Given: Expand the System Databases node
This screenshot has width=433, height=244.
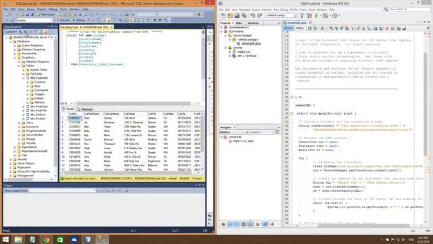Looking at the screenshot, I should [15, 45].
